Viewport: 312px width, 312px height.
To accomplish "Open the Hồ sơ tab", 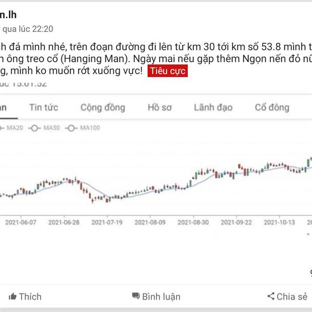I will coord(160,108).
